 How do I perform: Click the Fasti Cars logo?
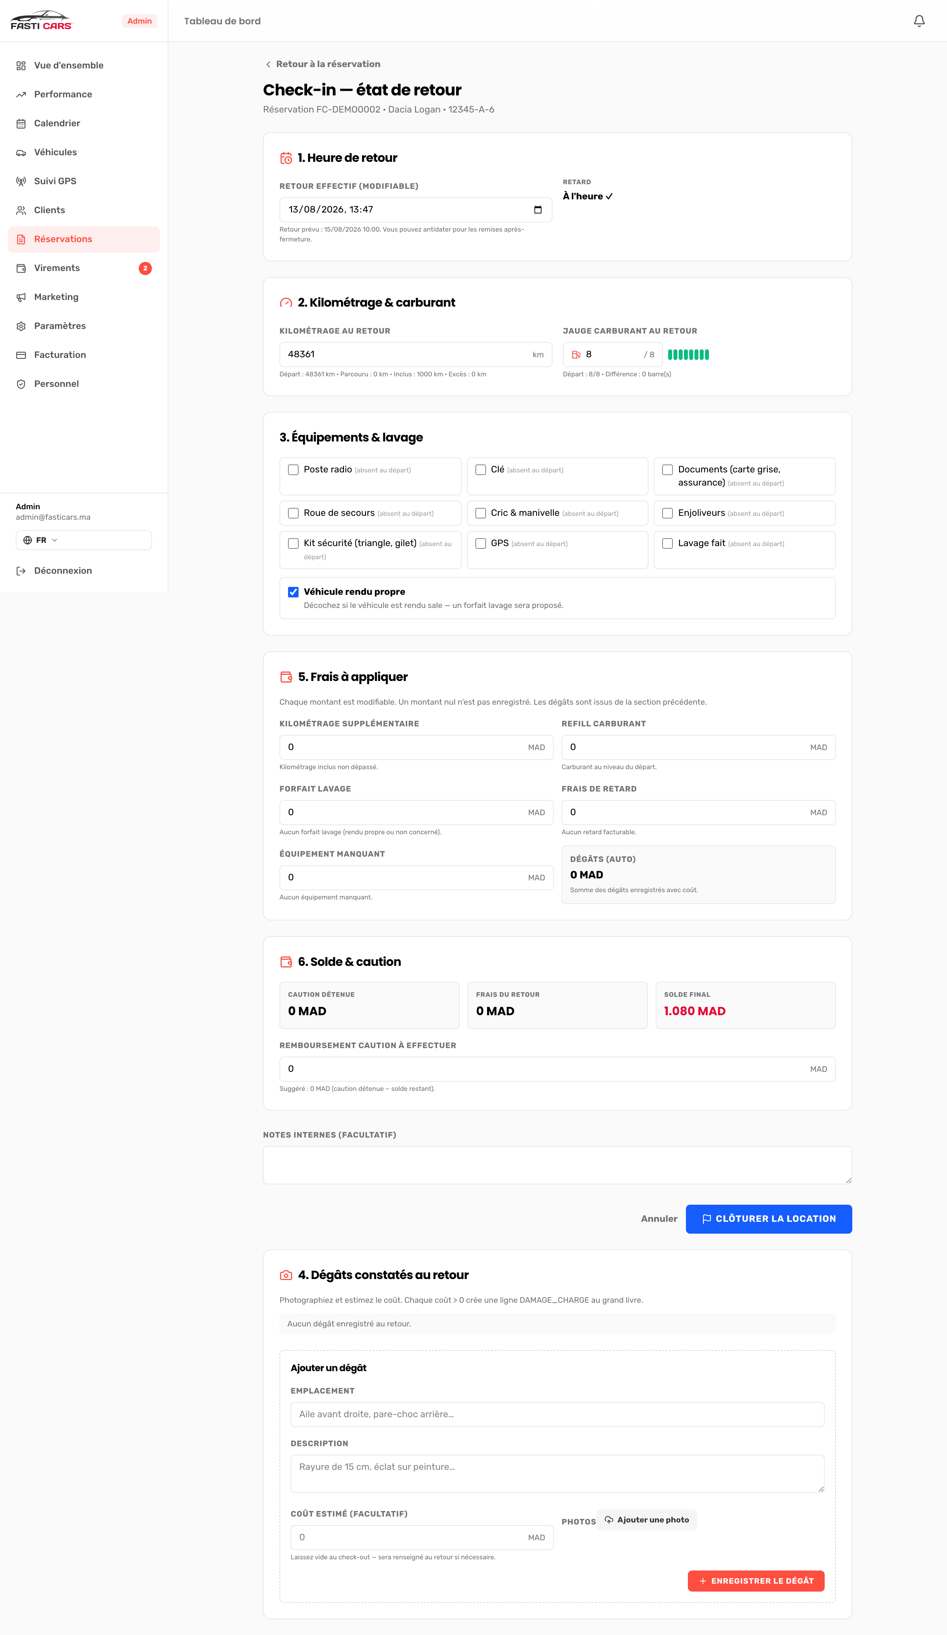(x=42, y=21)
